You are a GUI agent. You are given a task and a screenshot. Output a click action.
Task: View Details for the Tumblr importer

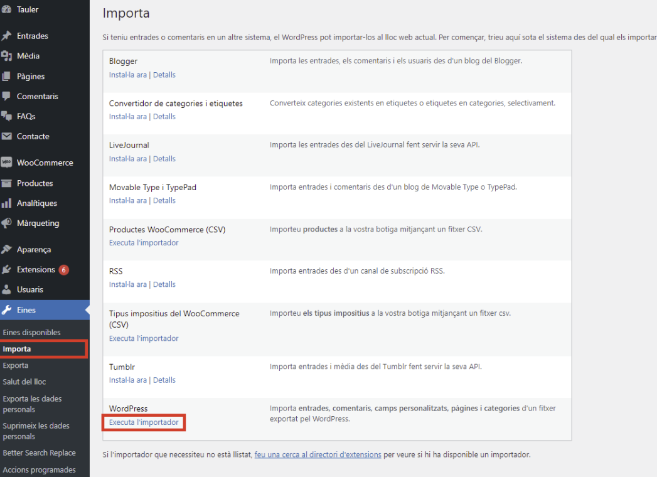[x=164, y=380]
